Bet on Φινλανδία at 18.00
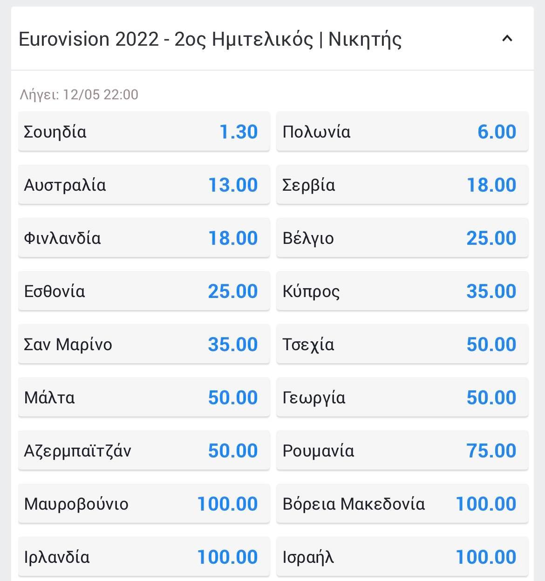545x581 pixels. (144, 238)
